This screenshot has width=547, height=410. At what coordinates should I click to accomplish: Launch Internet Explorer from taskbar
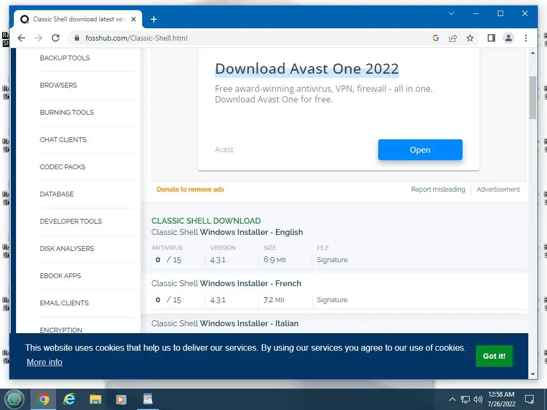69,399
